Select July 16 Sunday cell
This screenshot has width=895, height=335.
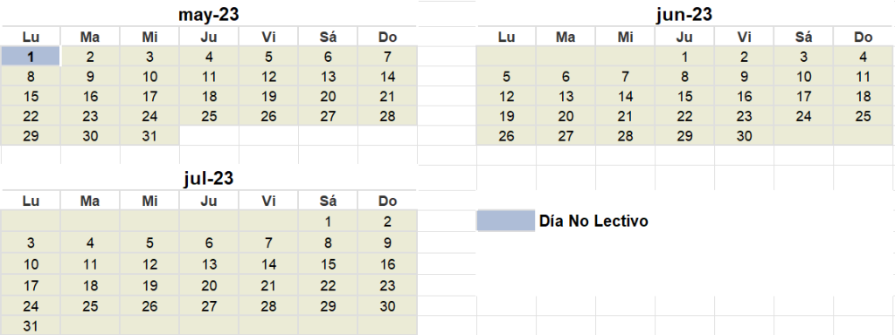pos(387,264)
